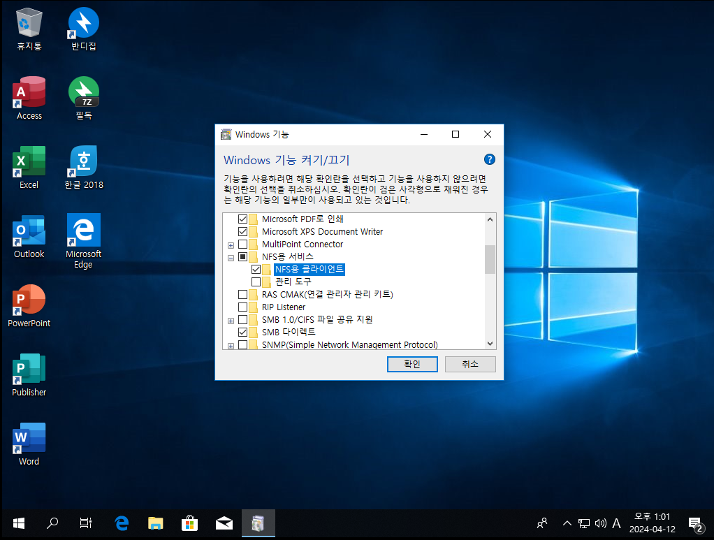Image resolution: width=714 pixels, height=540 pixels.
Task: Open the Publisher desktop shortcut
Action: tap(29, 375)
